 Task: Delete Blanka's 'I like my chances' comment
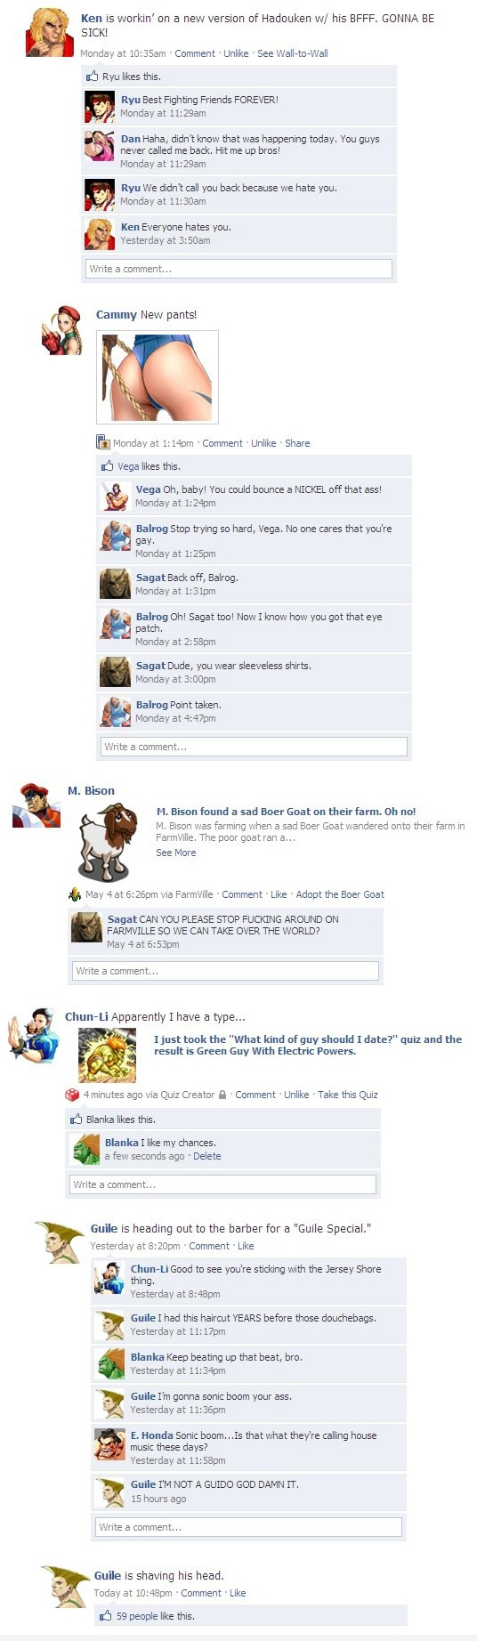[207, 1156]
